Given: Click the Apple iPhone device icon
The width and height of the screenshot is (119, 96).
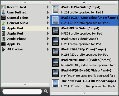Looking at the screenshot, I should tap(3, 39).
